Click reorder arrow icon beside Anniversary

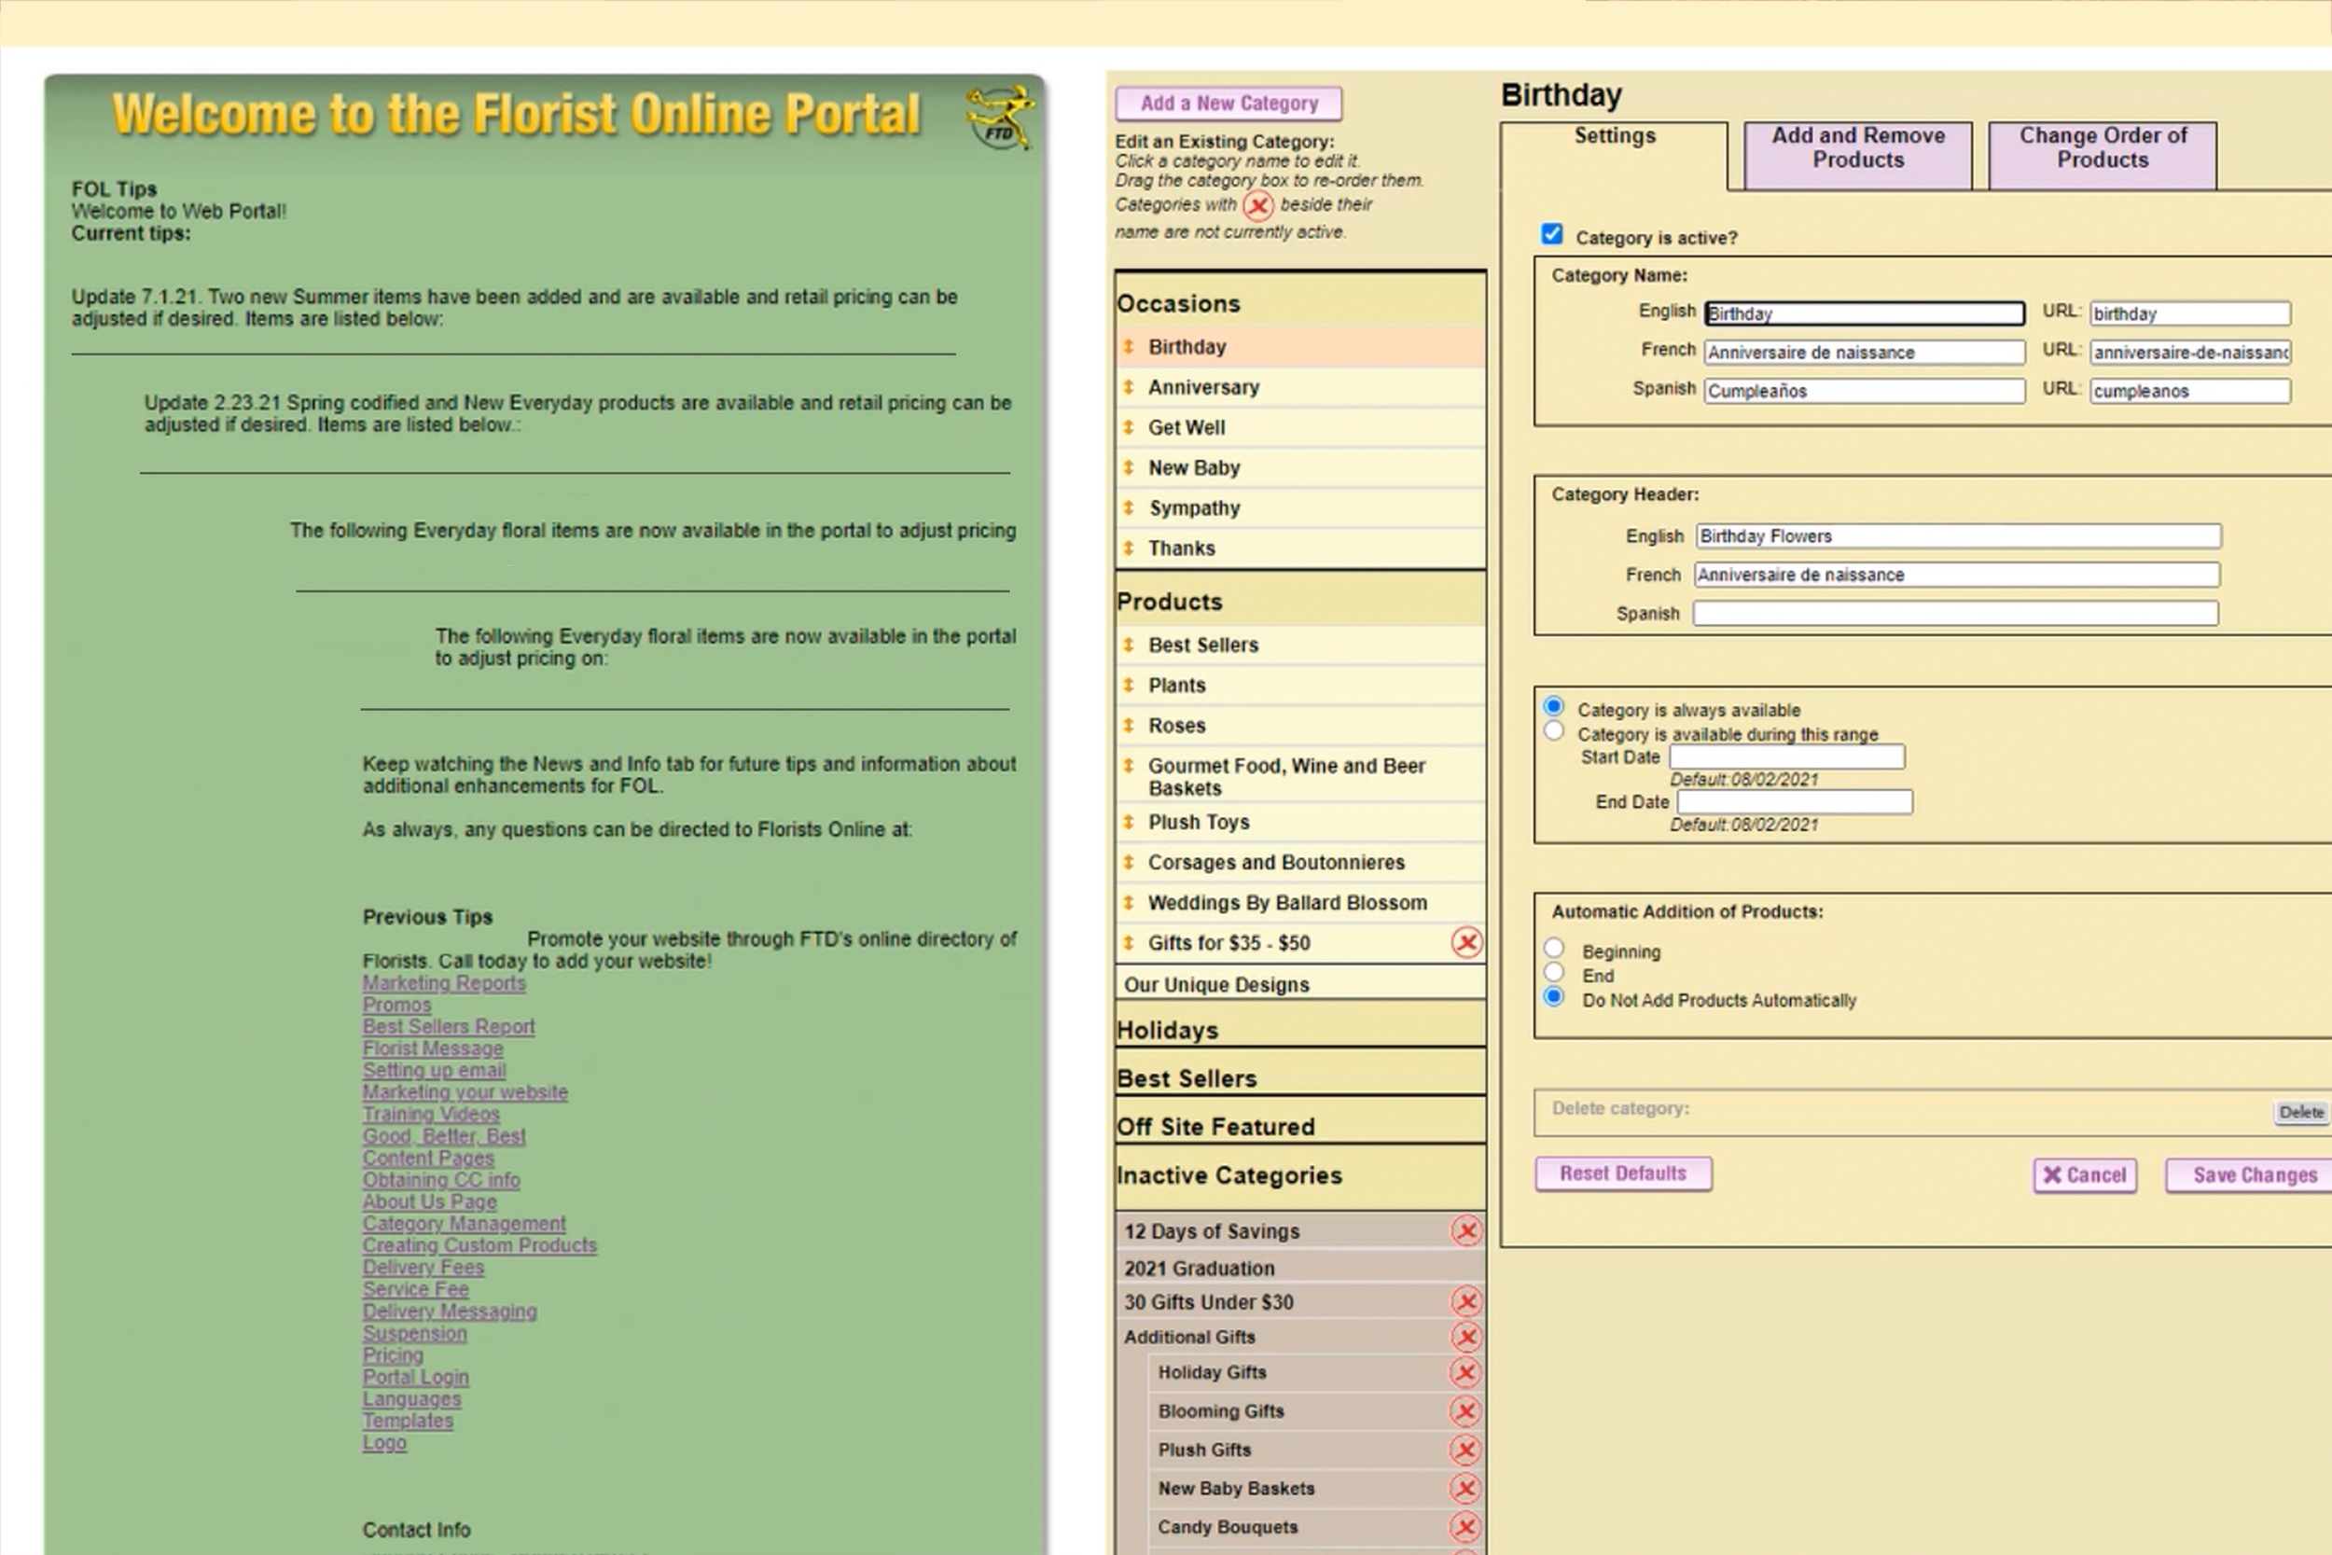1129,388
